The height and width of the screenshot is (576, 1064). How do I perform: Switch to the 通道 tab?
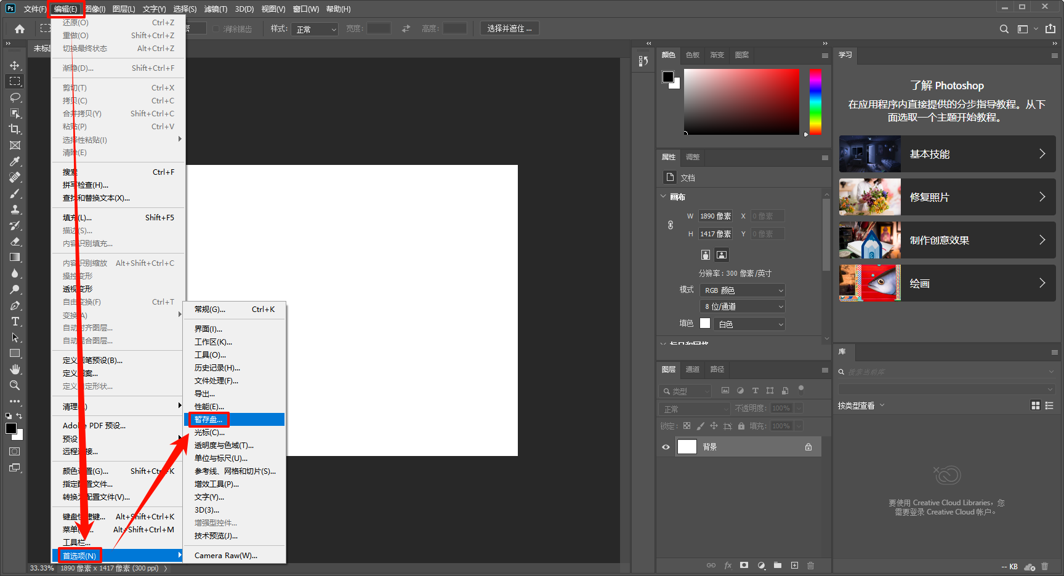693,369
